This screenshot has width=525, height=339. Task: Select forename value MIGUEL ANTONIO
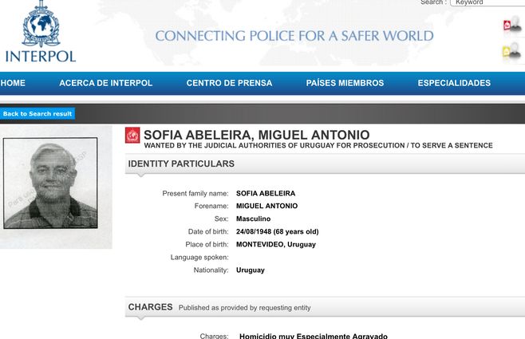tap(266, 206)
